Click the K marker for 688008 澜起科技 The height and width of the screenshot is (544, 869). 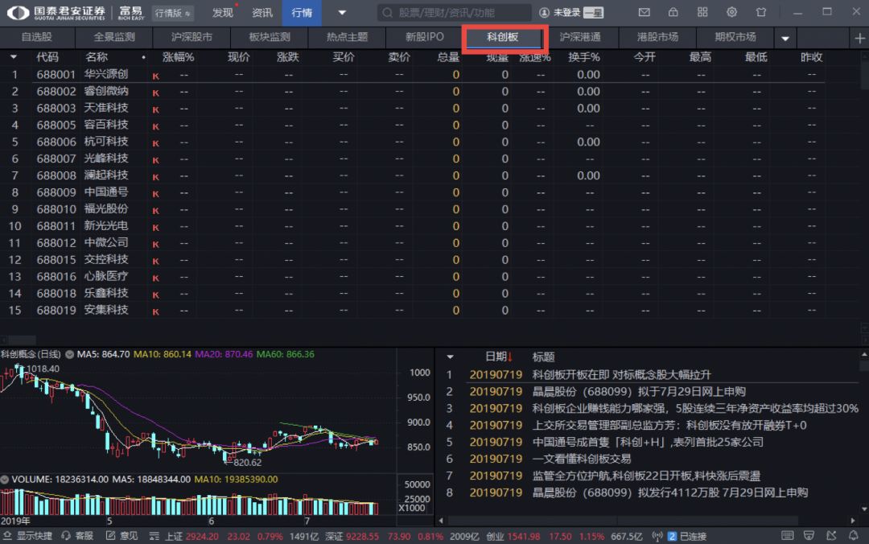click(x=156, y=177)
